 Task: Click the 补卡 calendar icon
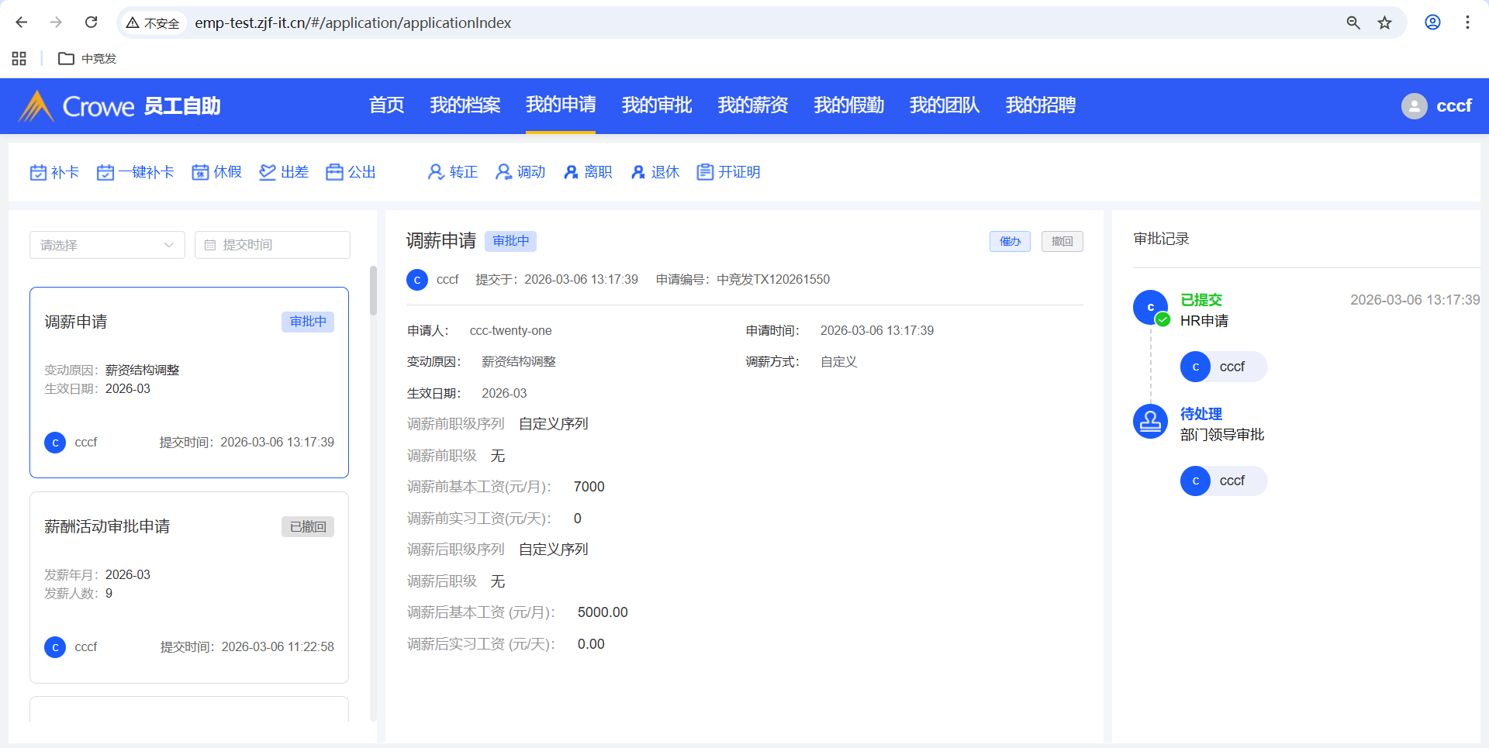(38, 172)
